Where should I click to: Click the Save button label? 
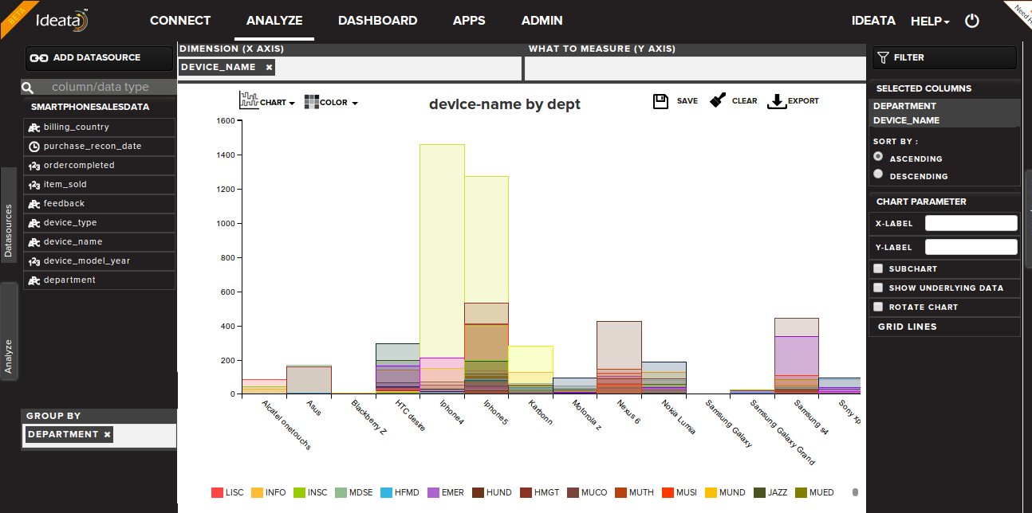pos(687,101)
